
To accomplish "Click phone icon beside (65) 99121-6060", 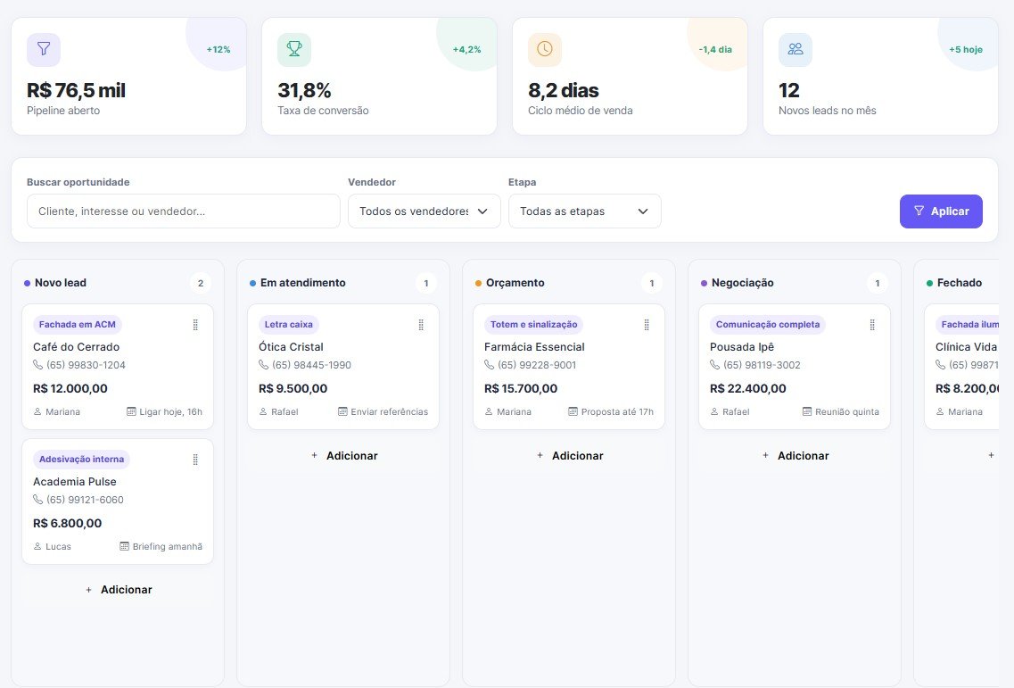I will 37,500.
